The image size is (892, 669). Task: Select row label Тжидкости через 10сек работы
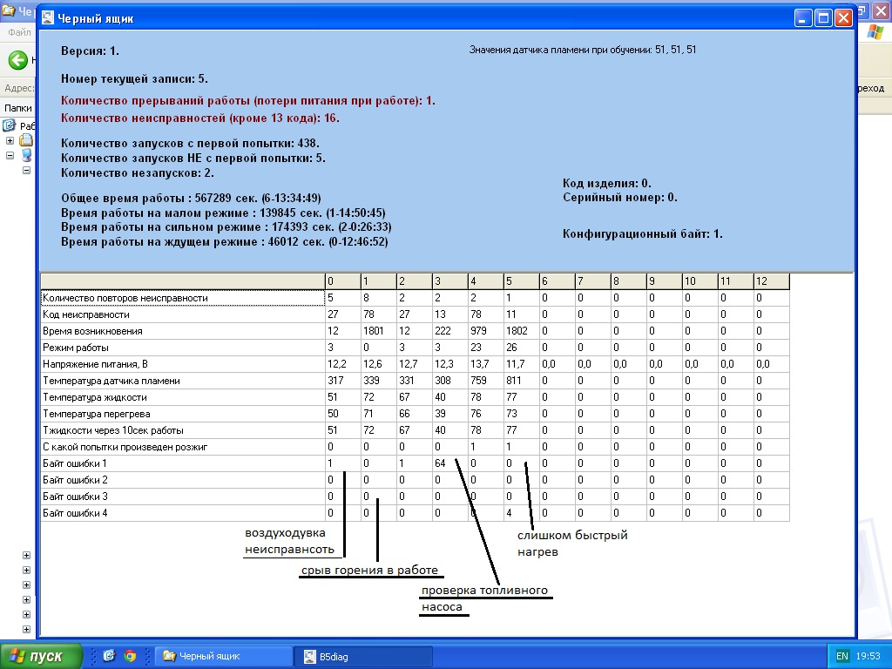[x=183, y=430]
